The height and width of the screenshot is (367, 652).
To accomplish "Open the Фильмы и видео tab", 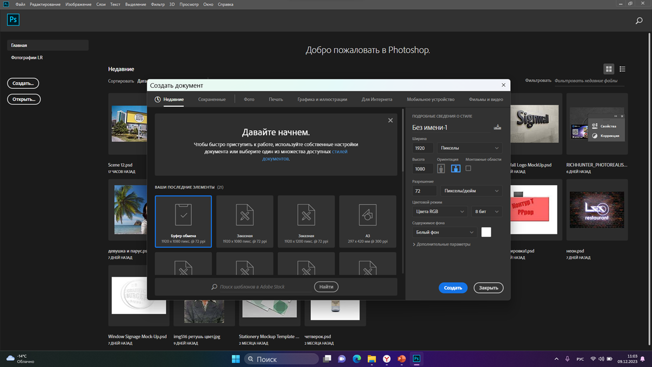I will tap(486, 99).
